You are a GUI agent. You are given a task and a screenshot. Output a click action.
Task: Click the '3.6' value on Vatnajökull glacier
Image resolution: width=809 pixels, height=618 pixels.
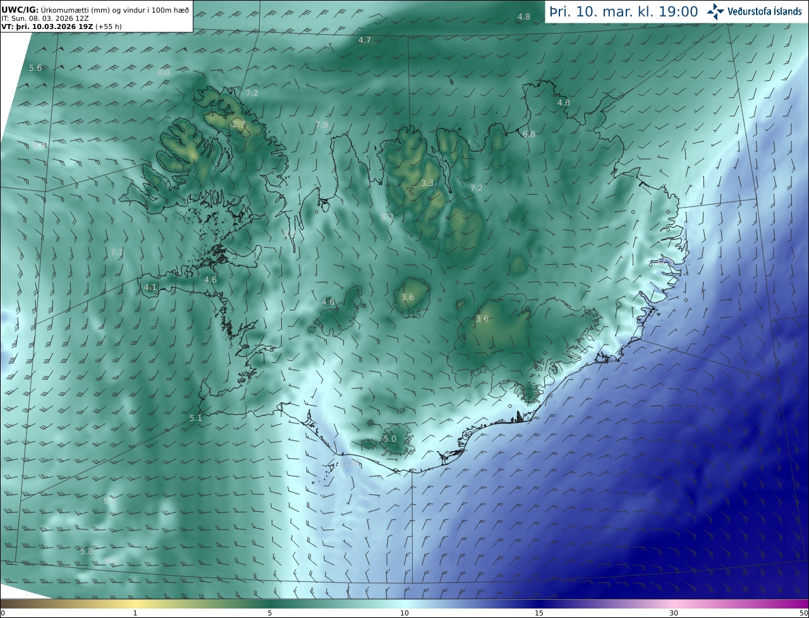point(482,319)
